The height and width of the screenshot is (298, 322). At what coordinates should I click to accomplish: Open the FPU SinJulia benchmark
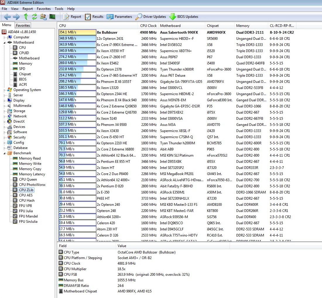point(28,221)
